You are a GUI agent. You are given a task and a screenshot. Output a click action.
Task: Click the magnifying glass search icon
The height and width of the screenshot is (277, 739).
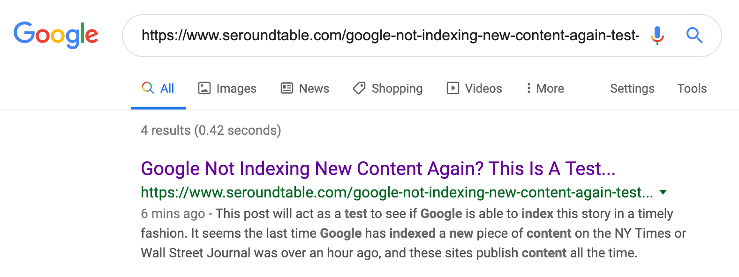[x=694, y=35]
